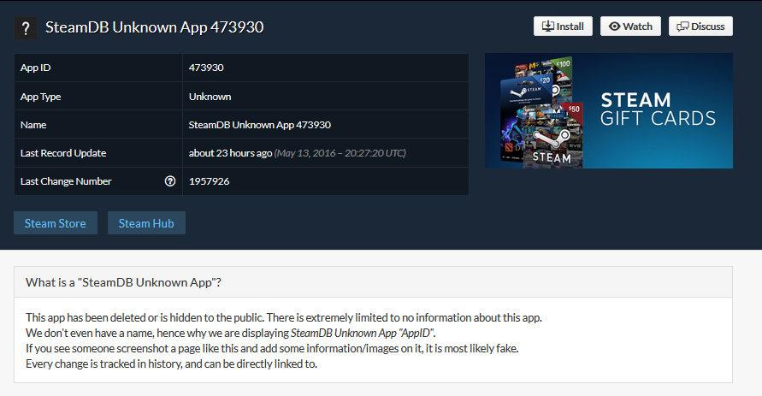Click the change number 1957926

coord(209,181)
